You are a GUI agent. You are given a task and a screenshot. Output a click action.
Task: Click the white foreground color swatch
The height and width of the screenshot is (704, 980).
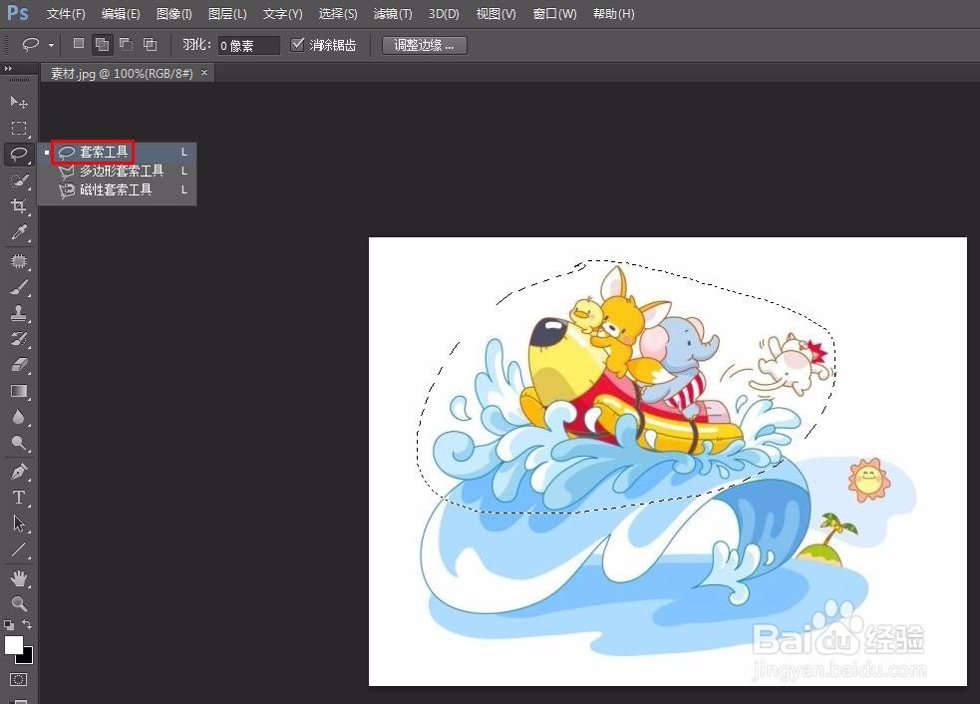click(12, 643)
